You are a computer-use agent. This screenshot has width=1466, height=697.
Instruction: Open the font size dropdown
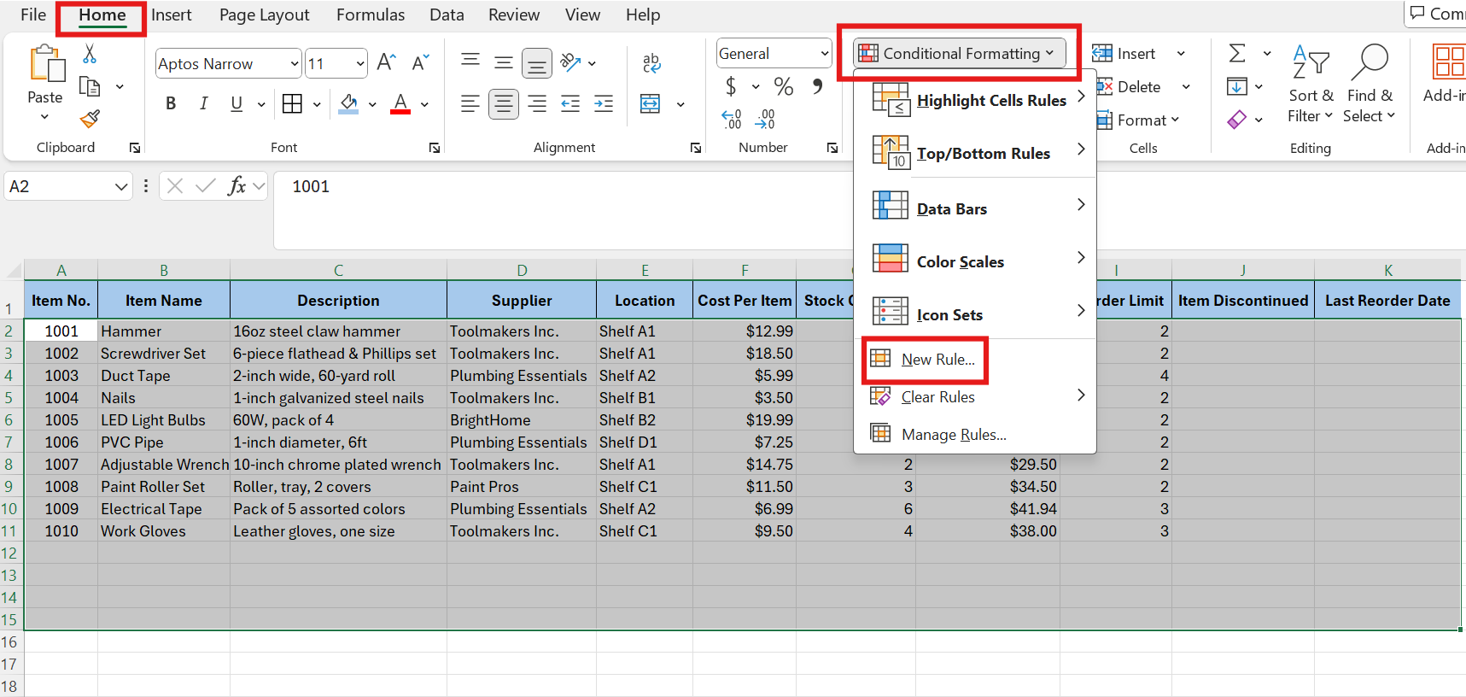click(360, 63)
